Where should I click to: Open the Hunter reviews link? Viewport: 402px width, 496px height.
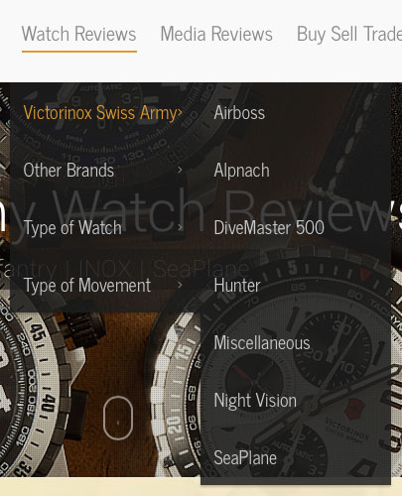pyautogui.click(x=237, y=286)
